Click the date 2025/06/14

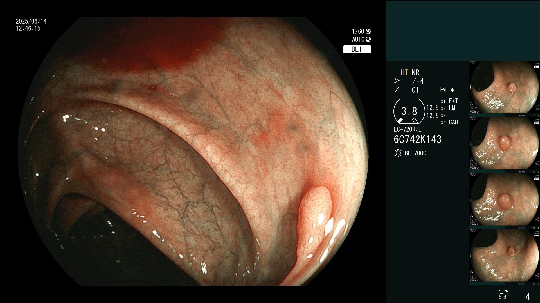(x=31, y=21)
